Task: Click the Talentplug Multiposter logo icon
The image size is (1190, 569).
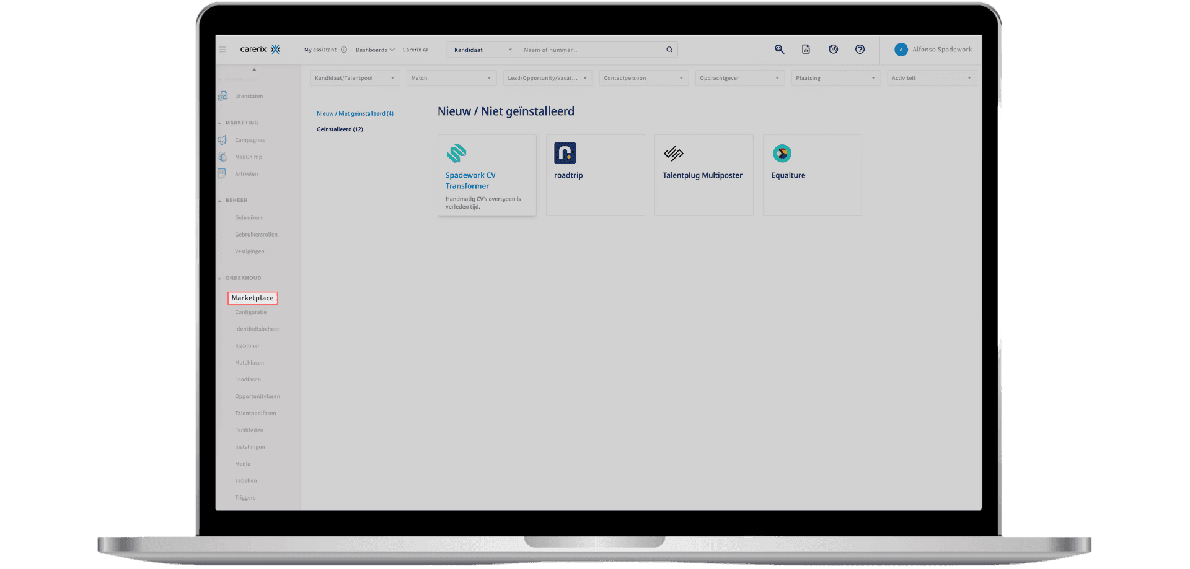Action: (674, 154)
